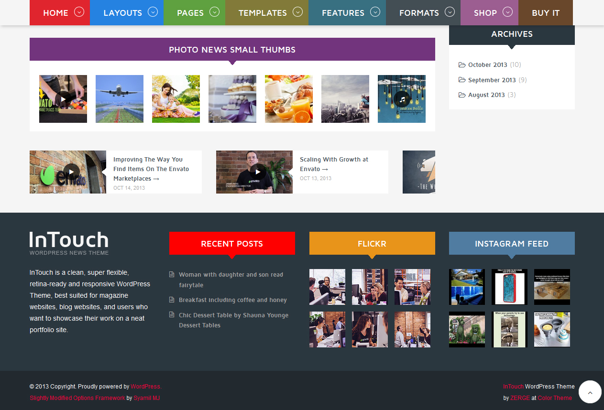Viewport: 604px width, 410px height.
Task: Click the BUY IT menu item
Action: (x=546, y=13)
